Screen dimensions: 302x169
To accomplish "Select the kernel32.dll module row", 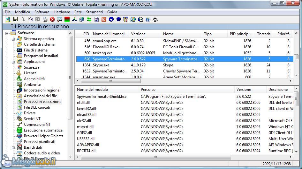I will point(185,109).
